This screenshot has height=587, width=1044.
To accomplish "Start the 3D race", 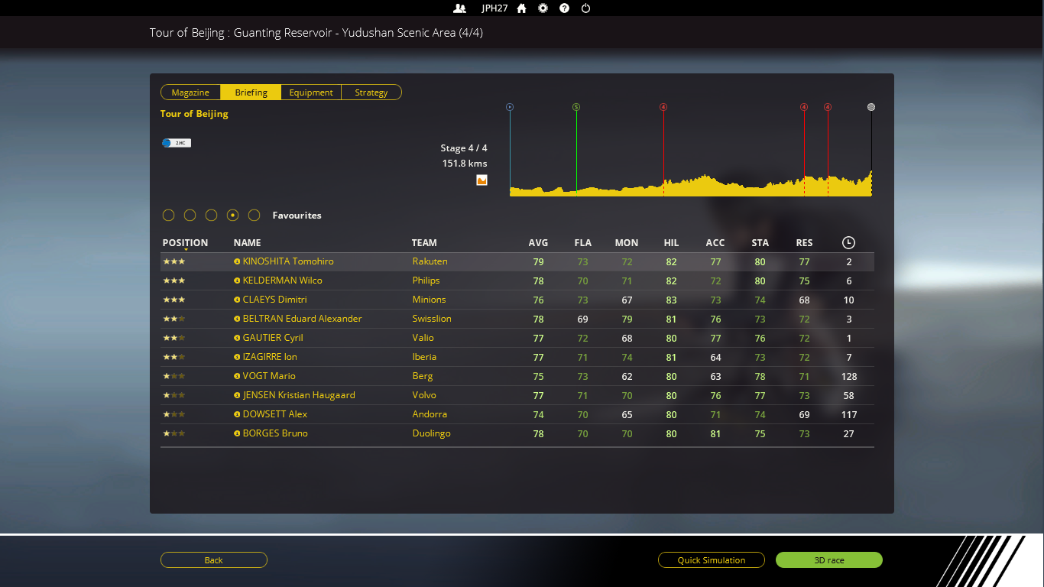I will [828, 560].
